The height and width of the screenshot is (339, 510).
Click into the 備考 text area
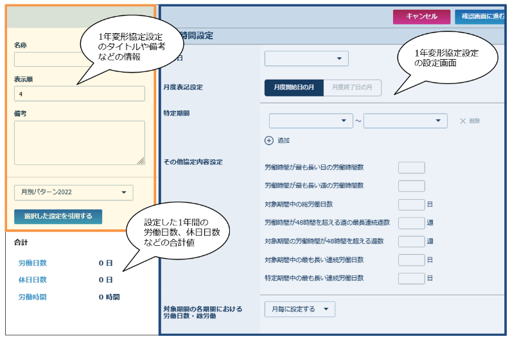80,143
